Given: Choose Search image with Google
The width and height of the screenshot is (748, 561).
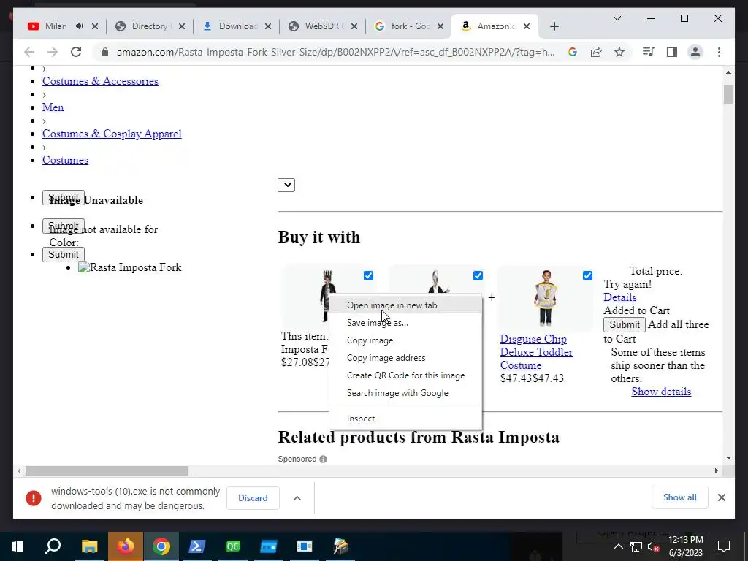Looking at the screenshot, I should 405,393.
